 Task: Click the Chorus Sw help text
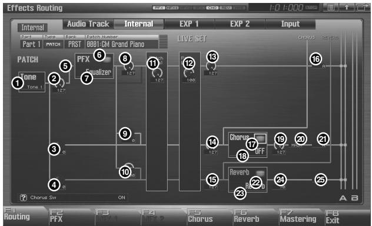pyautogui.click(x=43, y=198)
